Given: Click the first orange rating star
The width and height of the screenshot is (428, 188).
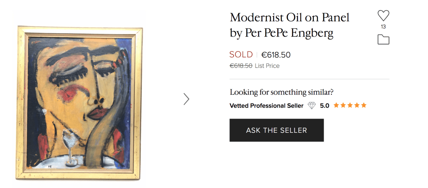Looking at the screenshot, I should 336,106.
